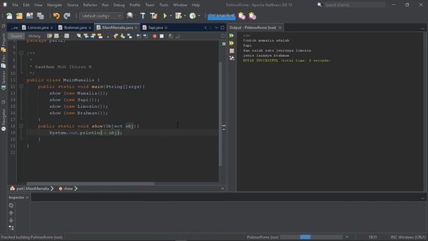
Task: Open the default config dropdown
Action: click(101, 16)
